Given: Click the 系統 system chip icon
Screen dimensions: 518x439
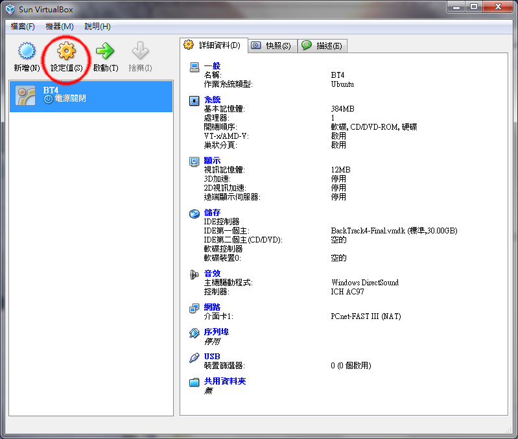Looking at the screenshot, I should click(194, 101).
